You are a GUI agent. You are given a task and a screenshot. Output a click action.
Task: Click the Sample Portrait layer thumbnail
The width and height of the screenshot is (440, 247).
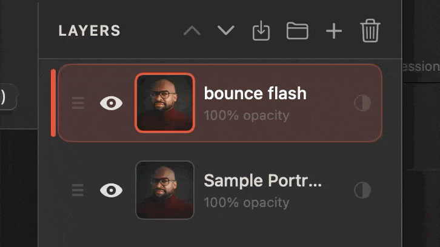pos(165,190)
